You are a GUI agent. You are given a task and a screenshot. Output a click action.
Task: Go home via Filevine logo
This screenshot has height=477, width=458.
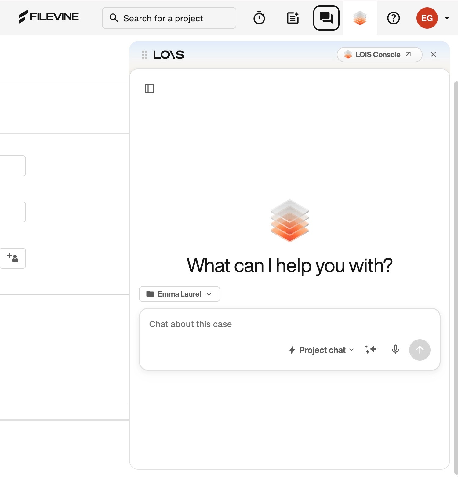(49, 16)
